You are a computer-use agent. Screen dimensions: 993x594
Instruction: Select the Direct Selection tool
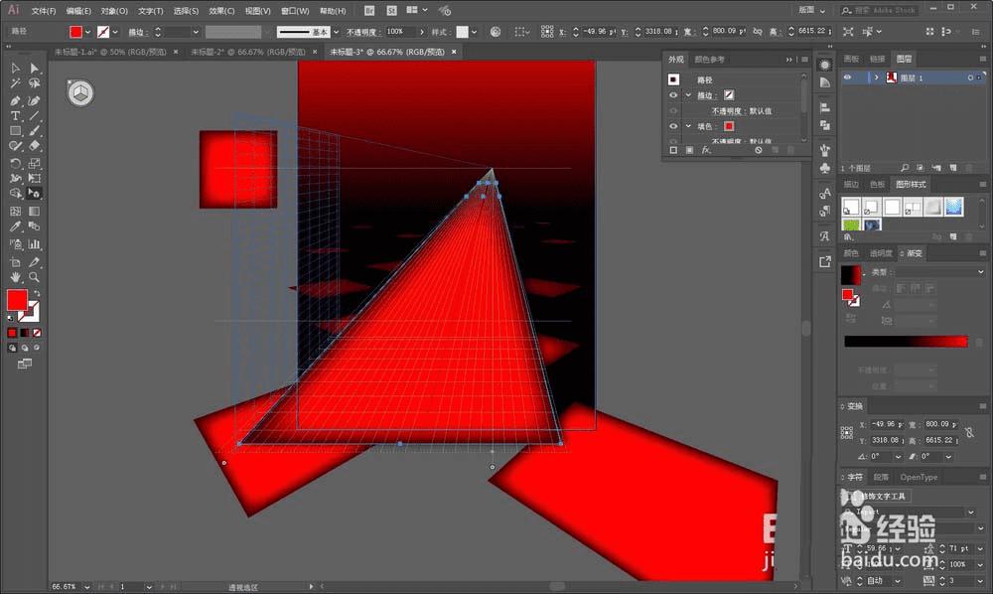(34, 68)
